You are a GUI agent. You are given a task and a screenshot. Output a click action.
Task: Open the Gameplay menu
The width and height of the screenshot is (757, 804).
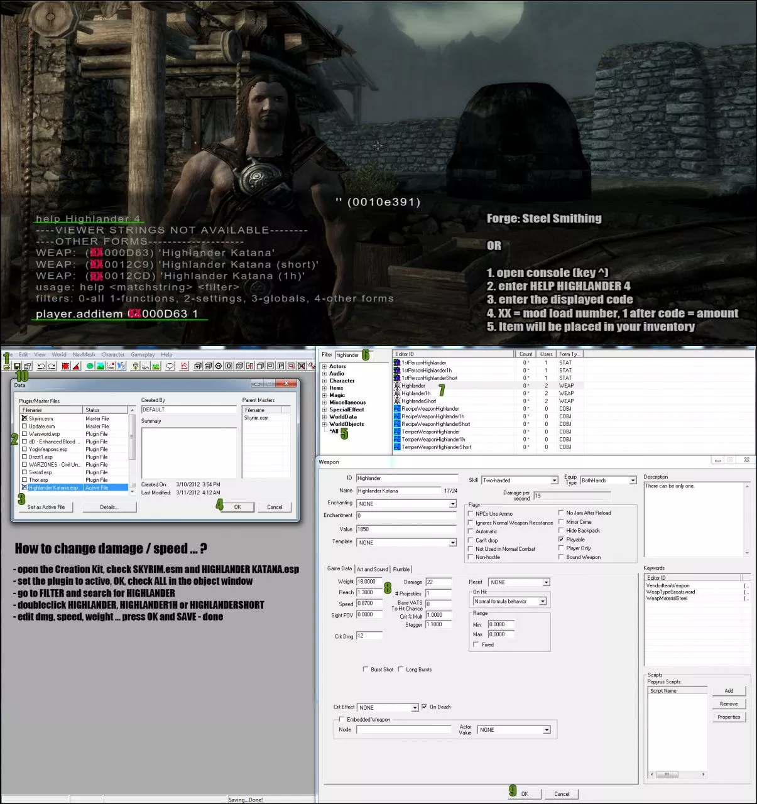[x=143, y=354]
